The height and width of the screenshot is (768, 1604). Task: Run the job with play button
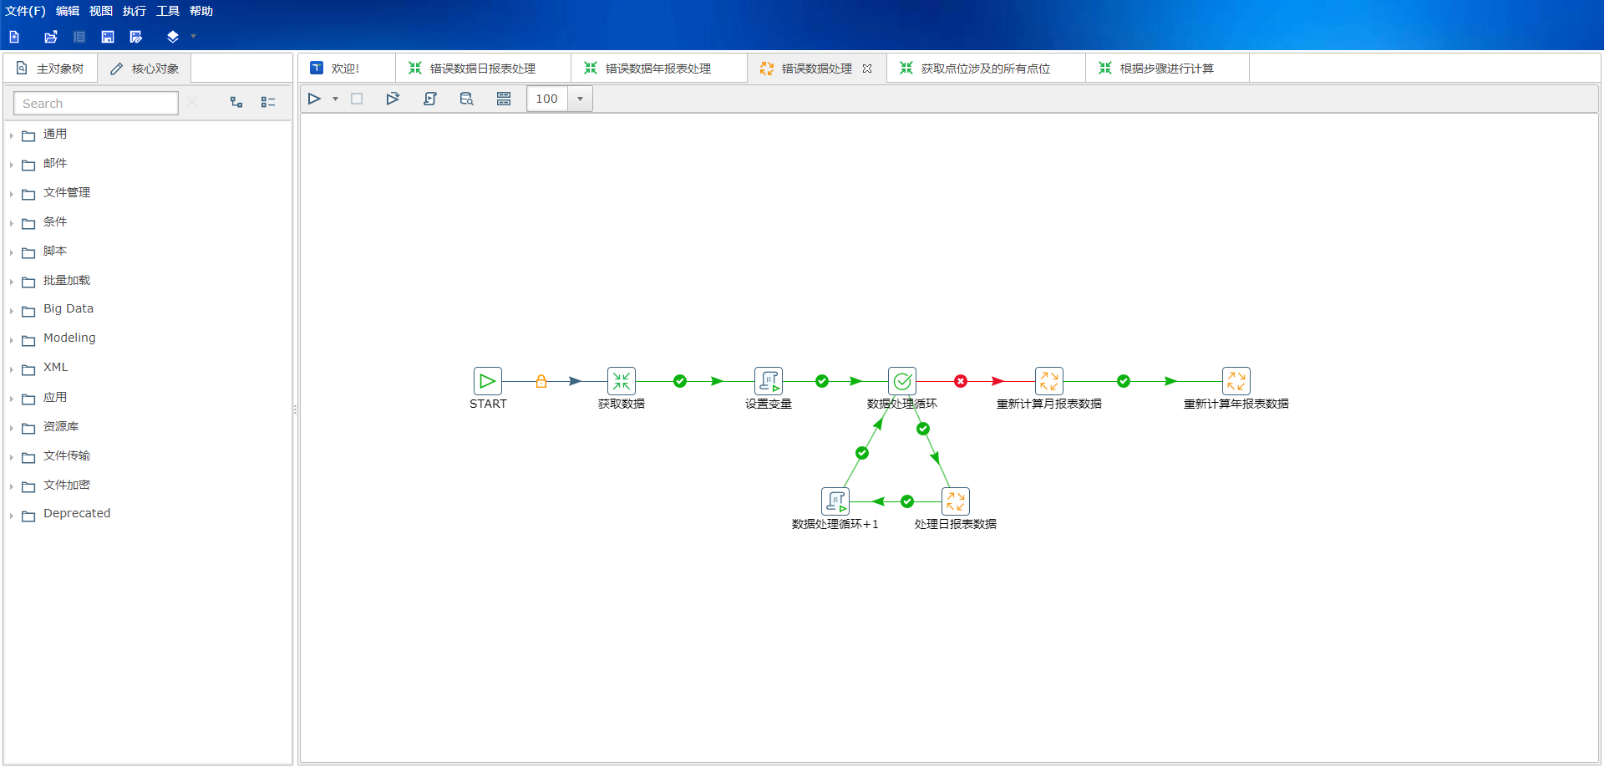[314, 99]
